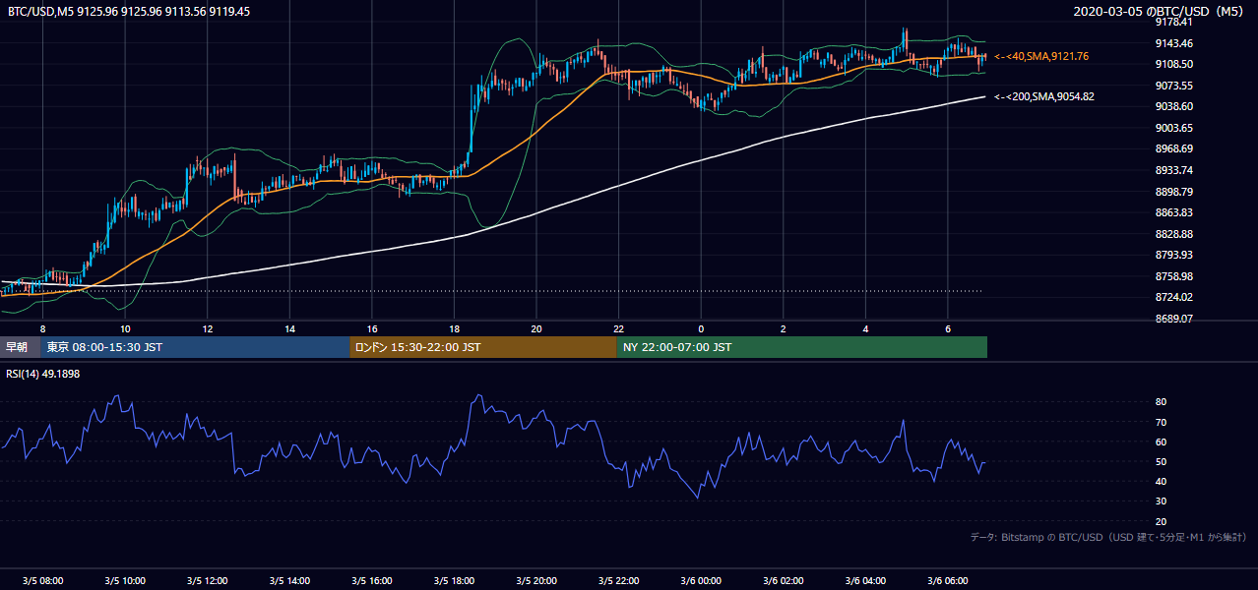Click price axis label 9178.41
The height and width of the screenshot is (590, 1258).
click(x=1173, y=22)
